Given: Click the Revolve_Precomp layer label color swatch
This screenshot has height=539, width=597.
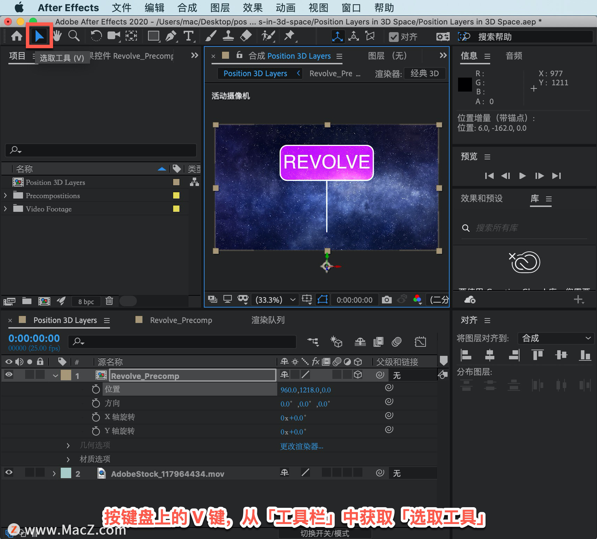Looking at the screenshot, I should (x=66, y=375).
